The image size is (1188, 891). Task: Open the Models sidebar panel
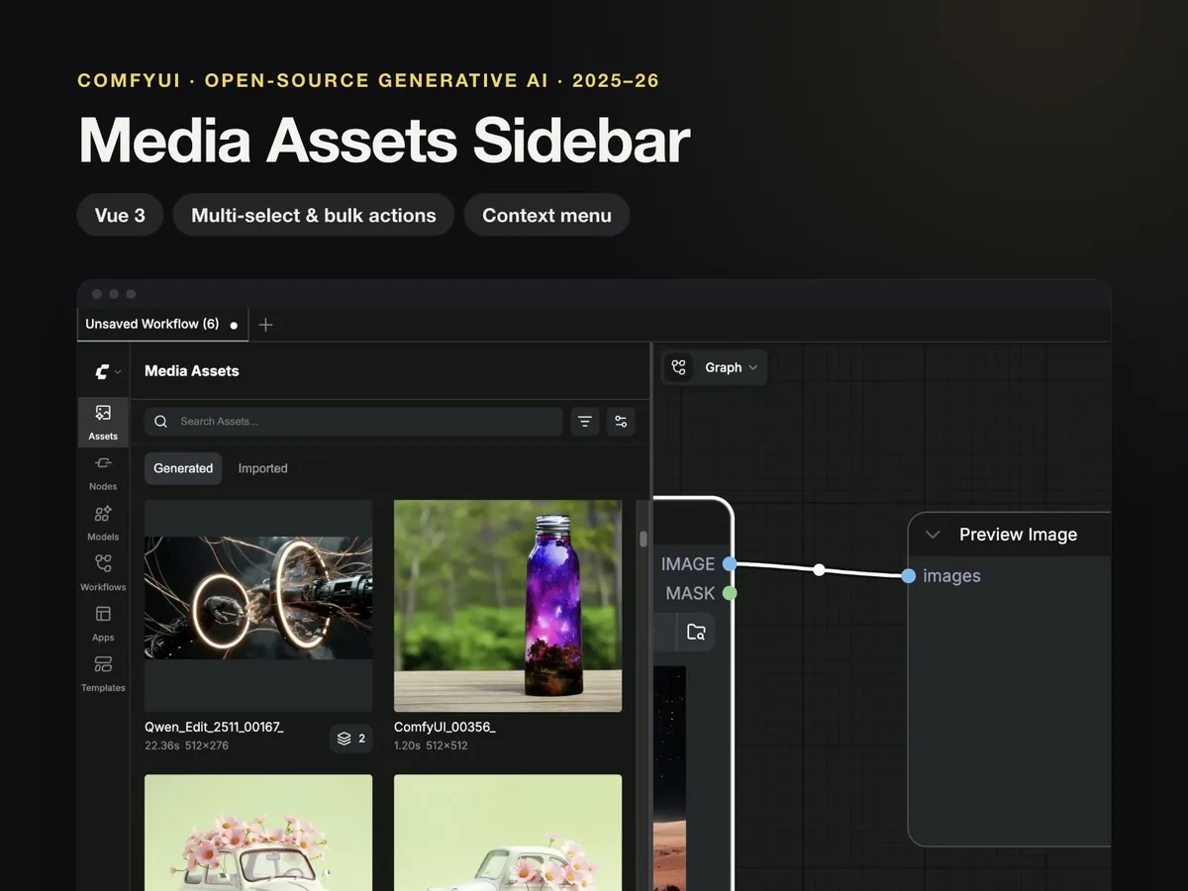tap(103, 523)
